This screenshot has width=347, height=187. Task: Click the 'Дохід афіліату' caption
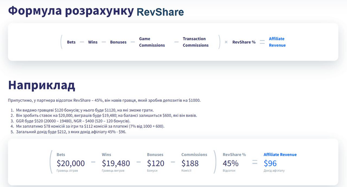tap(274, 171)
